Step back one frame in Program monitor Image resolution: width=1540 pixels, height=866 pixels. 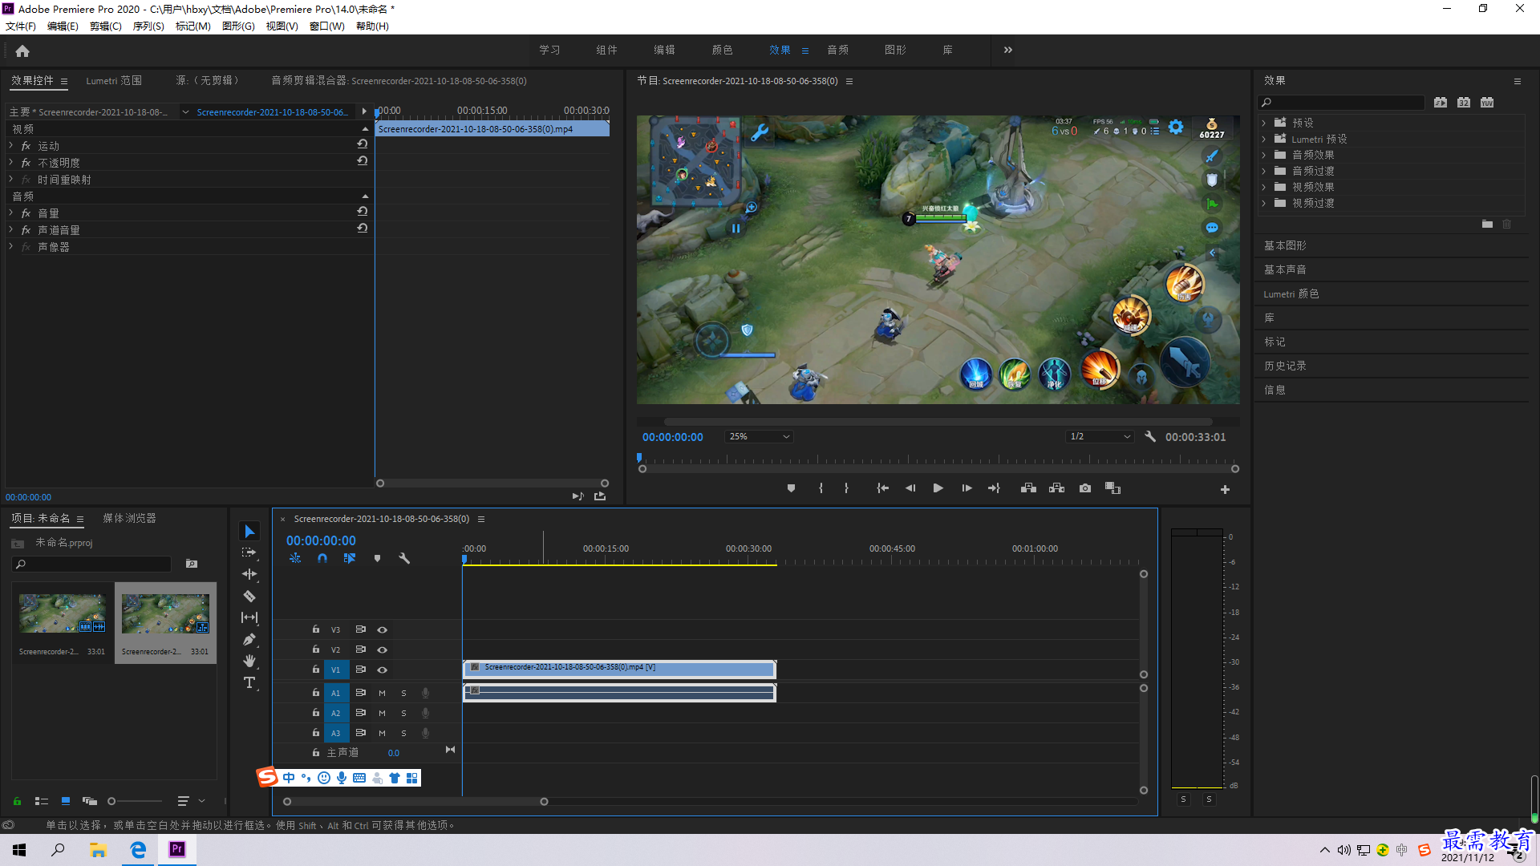[x=910, y=488]
